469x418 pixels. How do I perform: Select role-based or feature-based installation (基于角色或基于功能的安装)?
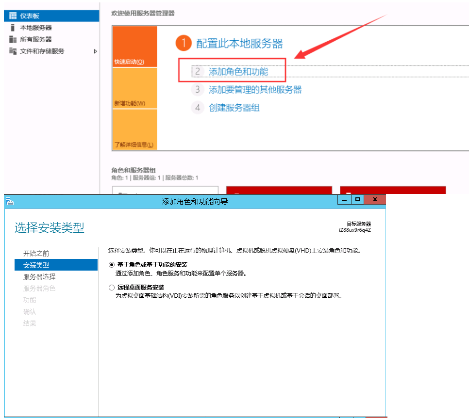coord(112,265)
